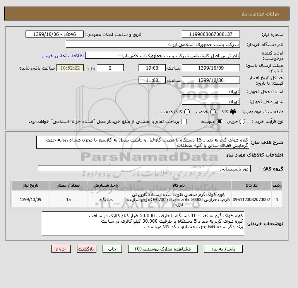The height and width of the screenshot is (288, 298).
Task: Click the deadline time field 19:00
Action: (x=152, y=68)
